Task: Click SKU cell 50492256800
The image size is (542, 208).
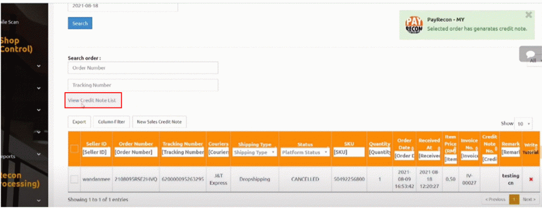Action: [x=349, y=179]
